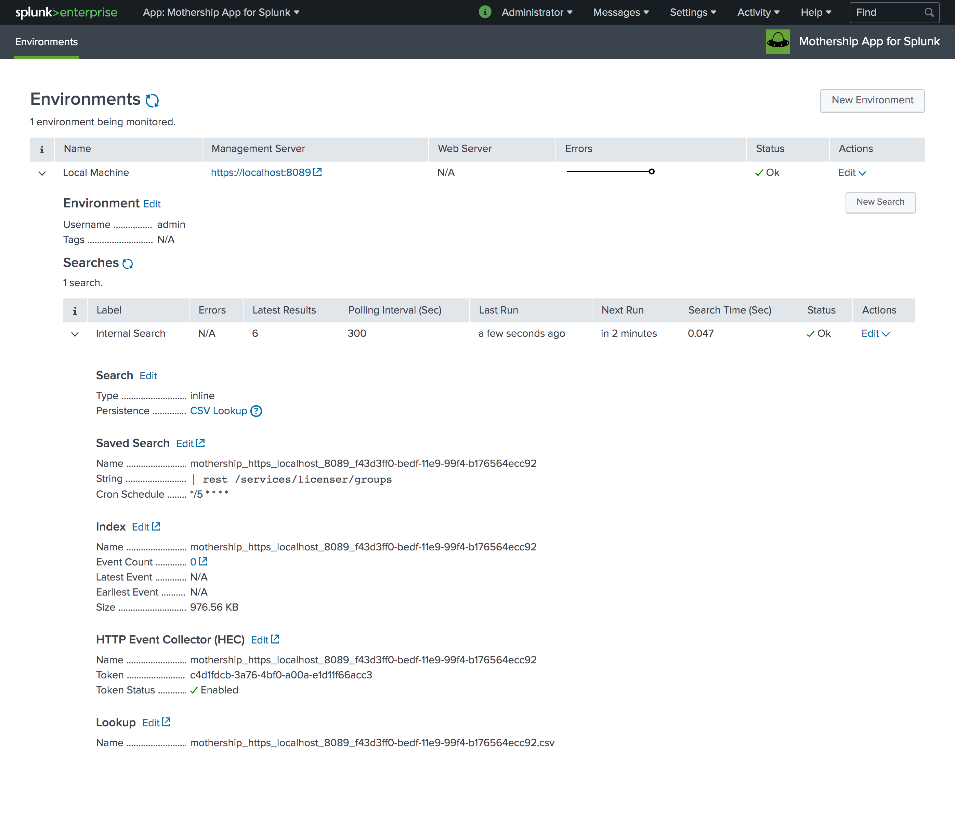Viewport: 955px width, 817px height.
Task: Open the Mothership app UFO logo
Action: tap(777, 41)
